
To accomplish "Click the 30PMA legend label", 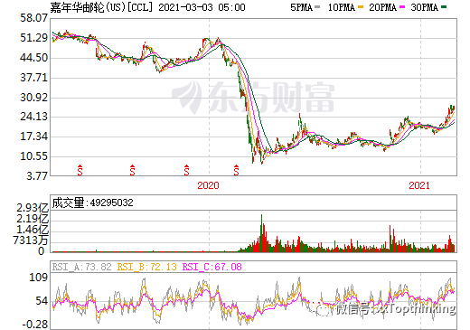I will tap(424, 7).
